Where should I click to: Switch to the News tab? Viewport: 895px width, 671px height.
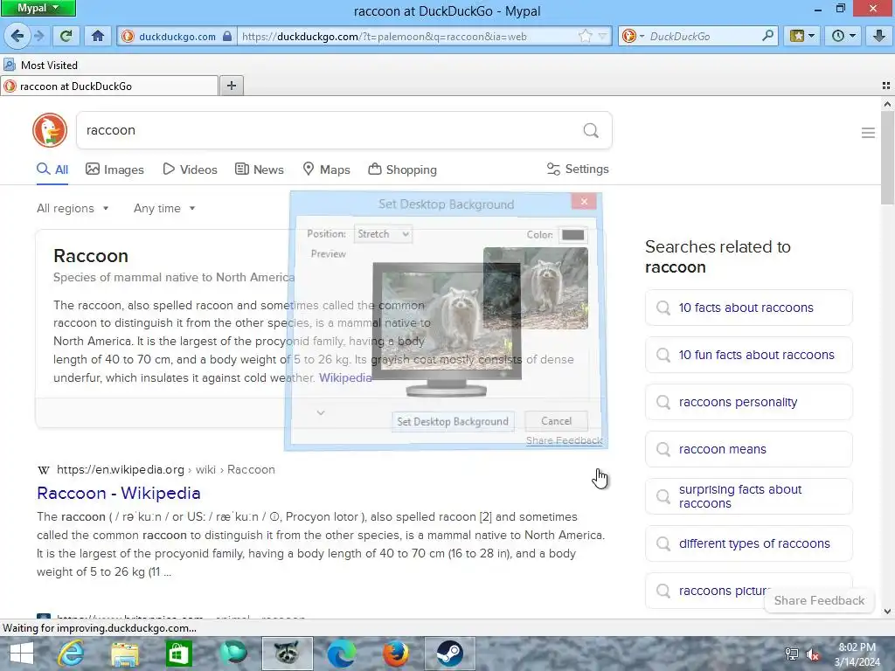click(x=260, y=169)
